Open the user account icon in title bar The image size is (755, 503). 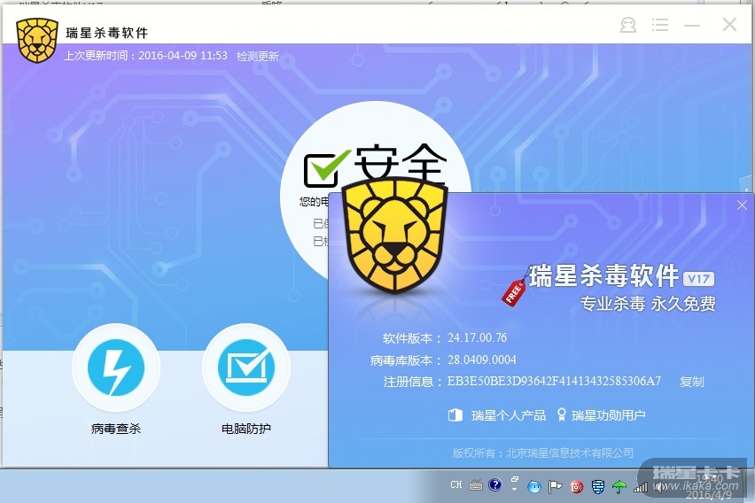tap(628, 25)
